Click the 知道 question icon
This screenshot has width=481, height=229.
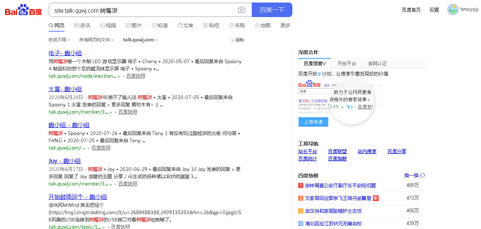coord(154,25)
